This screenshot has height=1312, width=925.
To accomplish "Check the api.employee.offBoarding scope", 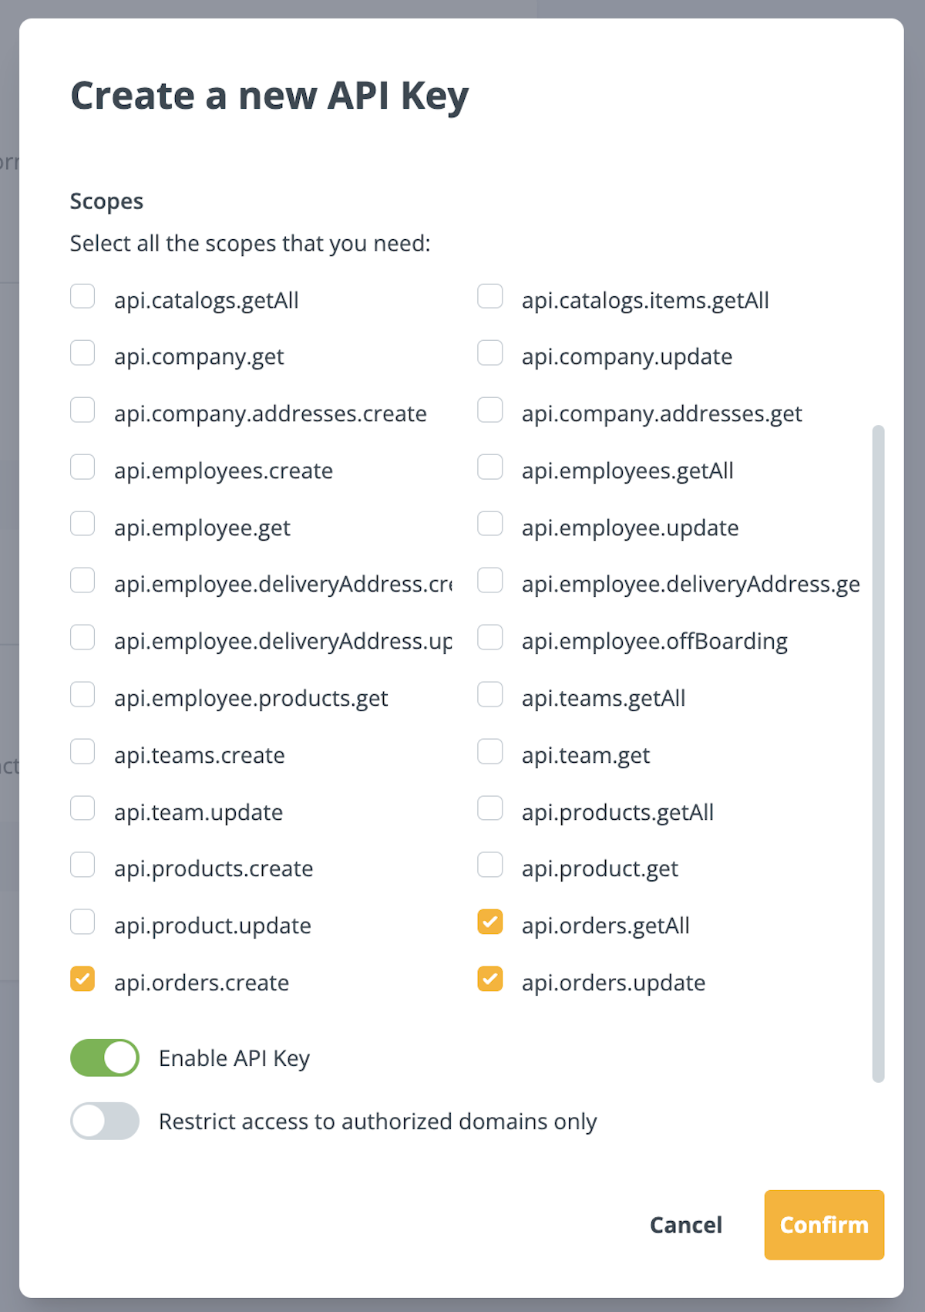I will tap(490, 637).
